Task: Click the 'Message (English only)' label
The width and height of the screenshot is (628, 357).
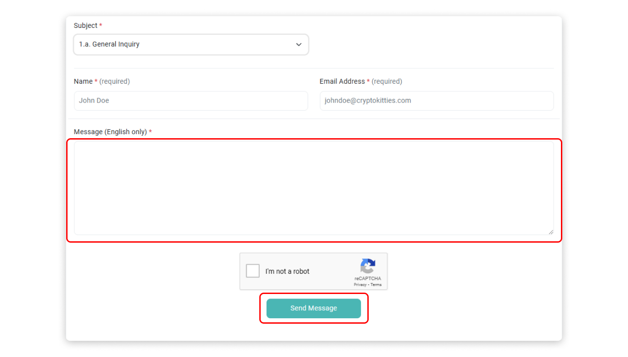Action: pos(110,132)
